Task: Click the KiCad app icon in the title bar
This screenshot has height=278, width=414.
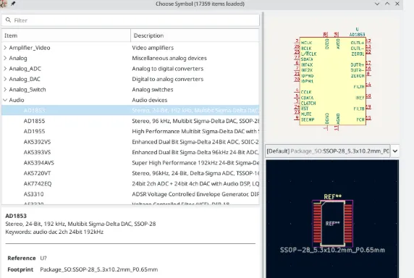Action: click(3, 4)
